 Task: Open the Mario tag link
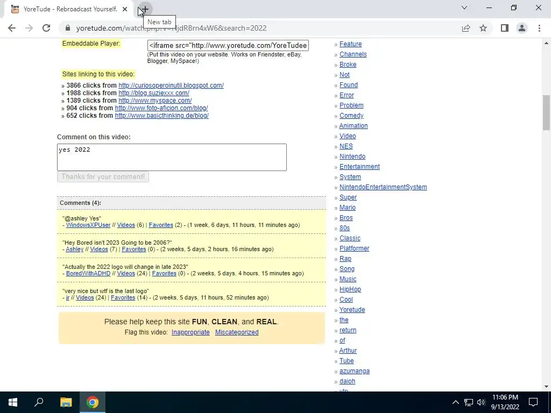[x=347, y=208]
